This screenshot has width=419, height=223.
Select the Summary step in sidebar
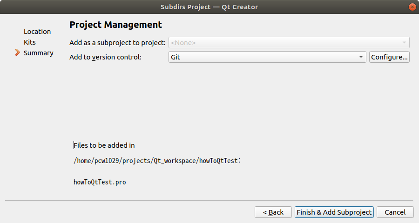click(39, 53)
